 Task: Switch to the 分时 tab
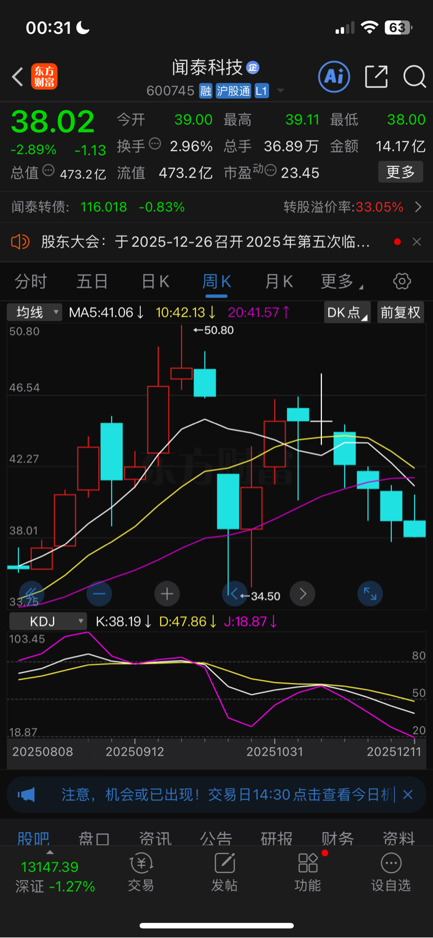click(30, 281)
